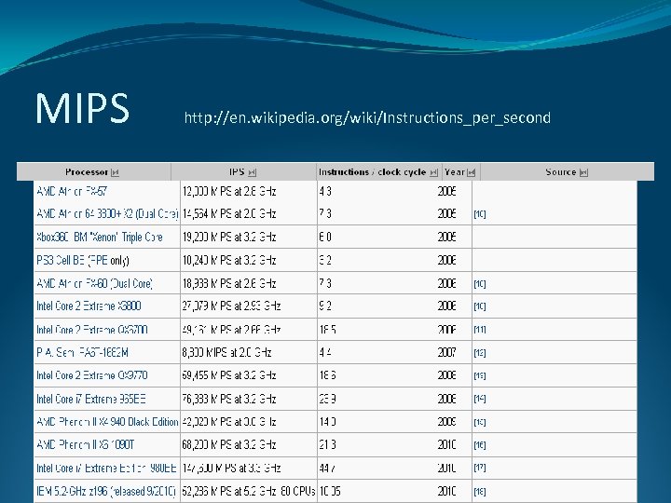Click the Year column header label
This screenshot has width=671, height=503.
coord(455,172)
